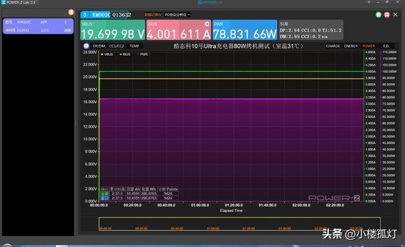Click the timeline overview range selector
This screenshot has height=247, width=405.
239,224
